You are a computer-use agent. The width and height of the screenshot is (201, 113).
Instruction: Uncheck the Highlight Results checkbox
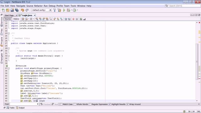(110, 104)
